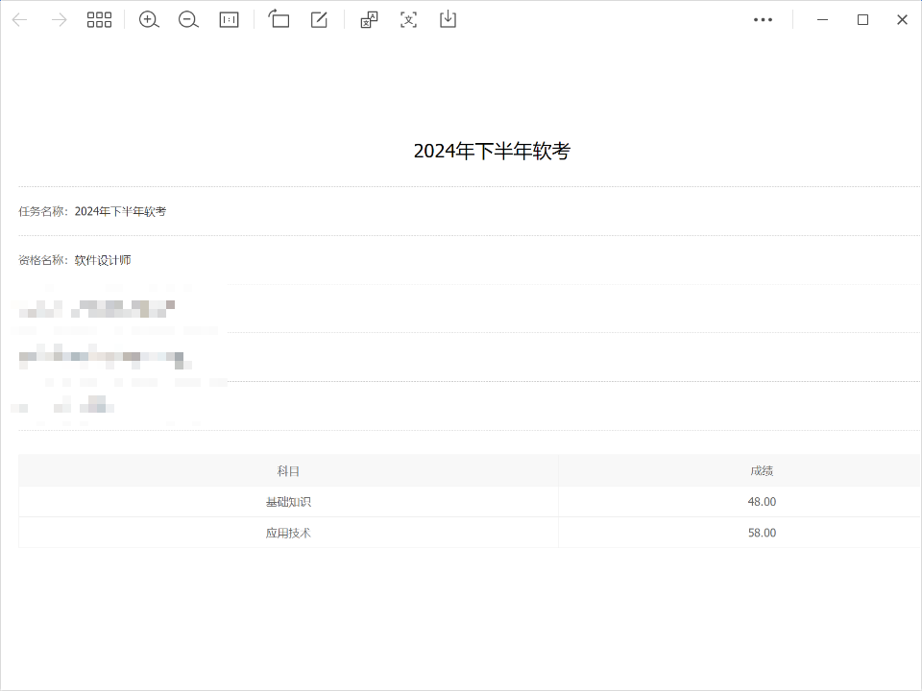Minimize the image viewer window
The height and width of the screenshot is (691, 922).
[823, 19]
